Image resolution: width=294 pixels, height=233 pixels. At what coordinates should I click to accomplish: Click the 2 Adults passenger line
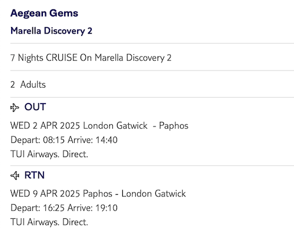point(28,85)
